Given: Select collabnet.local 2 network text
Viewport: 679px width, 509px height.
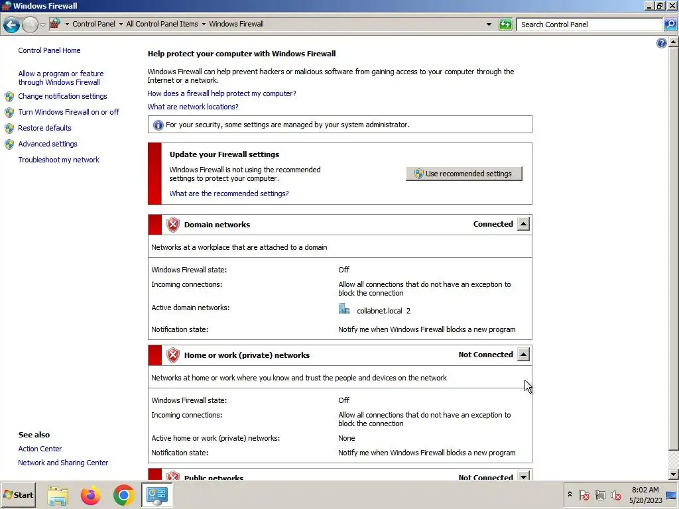Looking at the screenshot, I should 384,311.
